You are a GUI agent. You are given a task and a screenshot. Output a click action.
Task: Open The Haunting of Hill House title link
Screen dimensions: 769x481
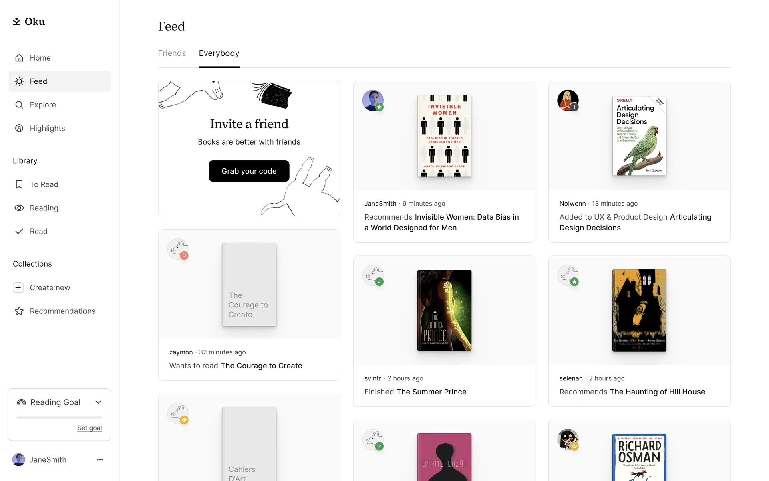coord(657,392)
